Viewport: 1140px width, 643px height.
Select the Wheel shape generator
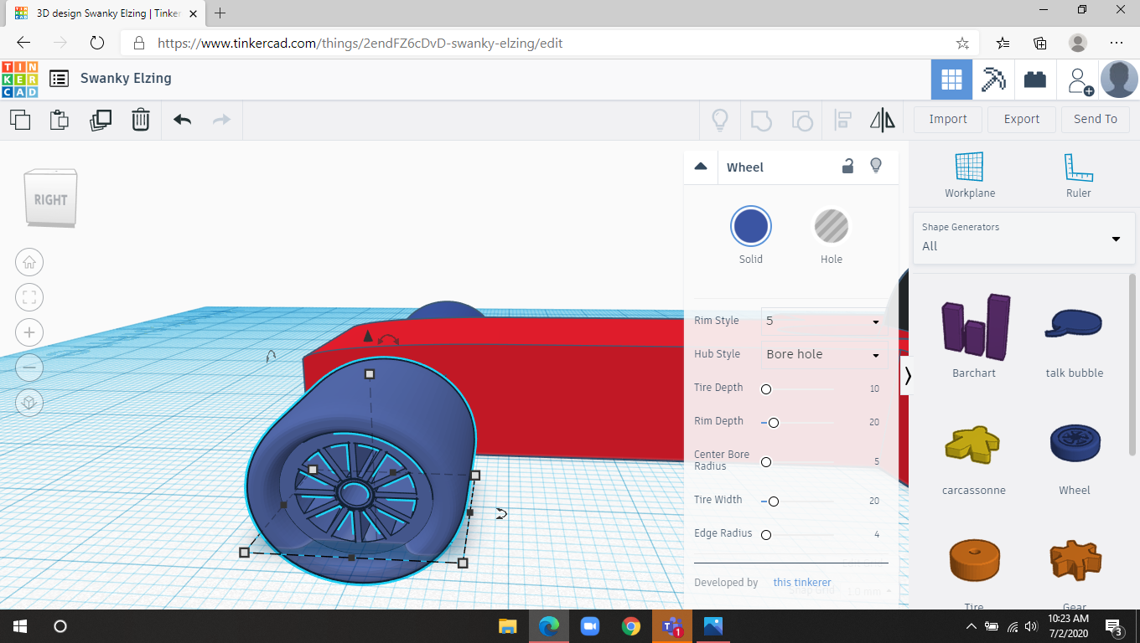click(x=1075, y=459)
